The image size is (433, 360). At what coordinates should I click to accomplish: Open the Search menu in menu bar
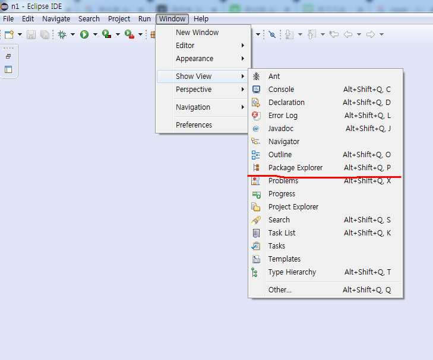tap(89, 19)
